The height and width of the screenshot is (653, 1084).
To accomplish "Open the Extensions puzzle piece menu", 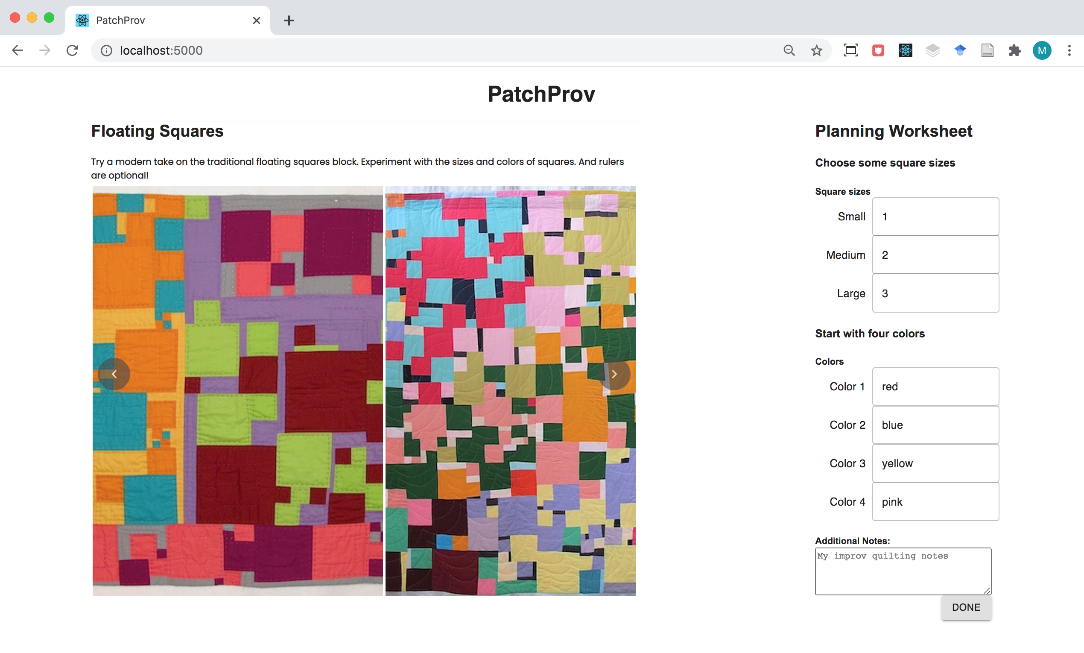I will pos(1014,50).
